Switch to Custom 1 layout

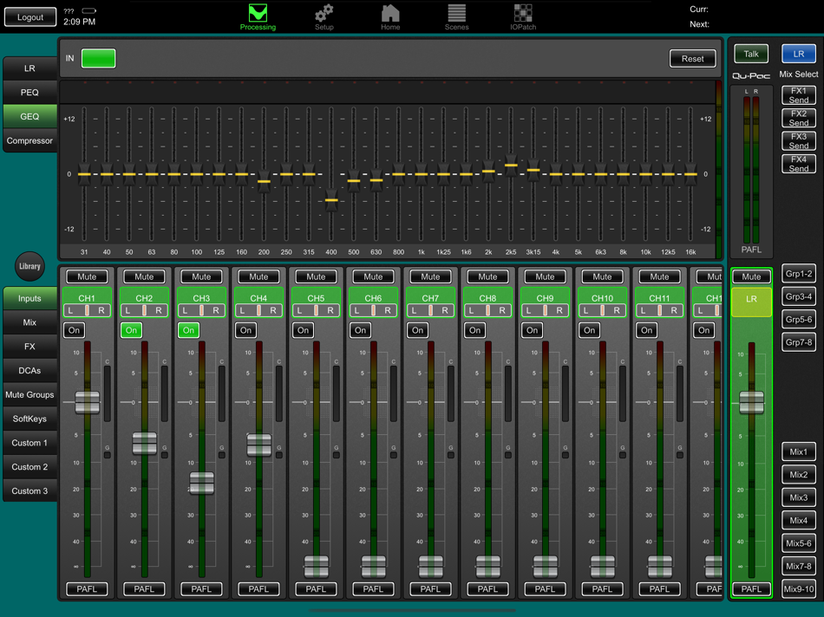coord(29,443)
